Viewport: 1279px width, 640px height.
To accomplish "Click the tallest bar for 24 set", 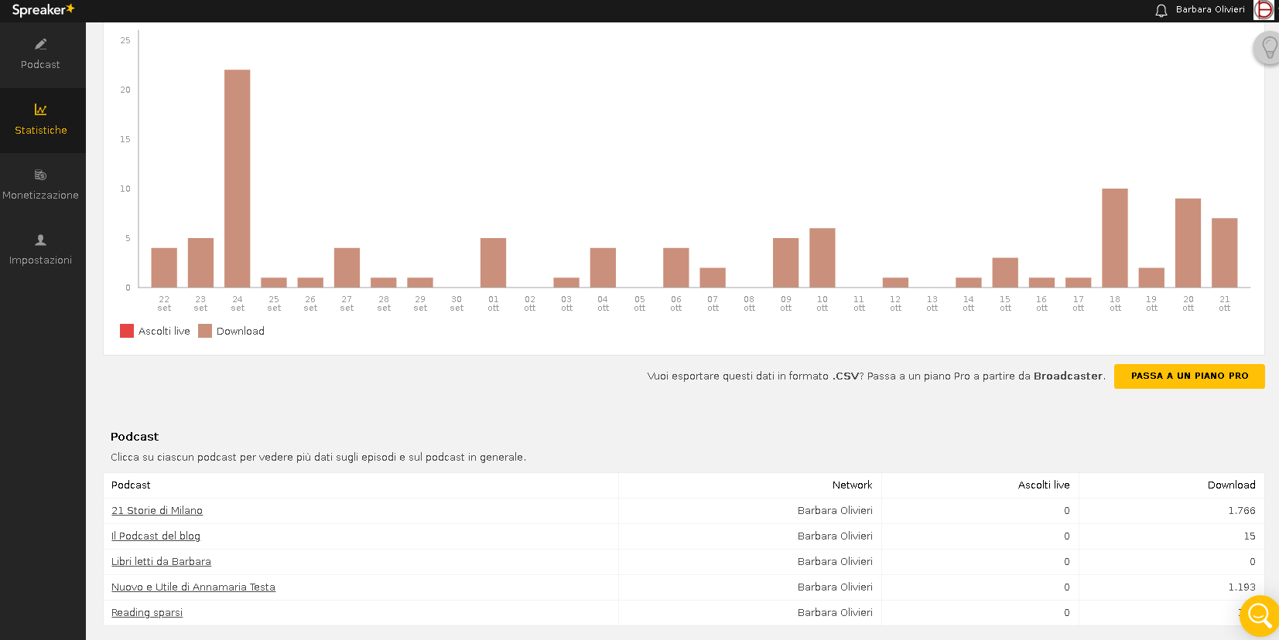I will 238,179.
